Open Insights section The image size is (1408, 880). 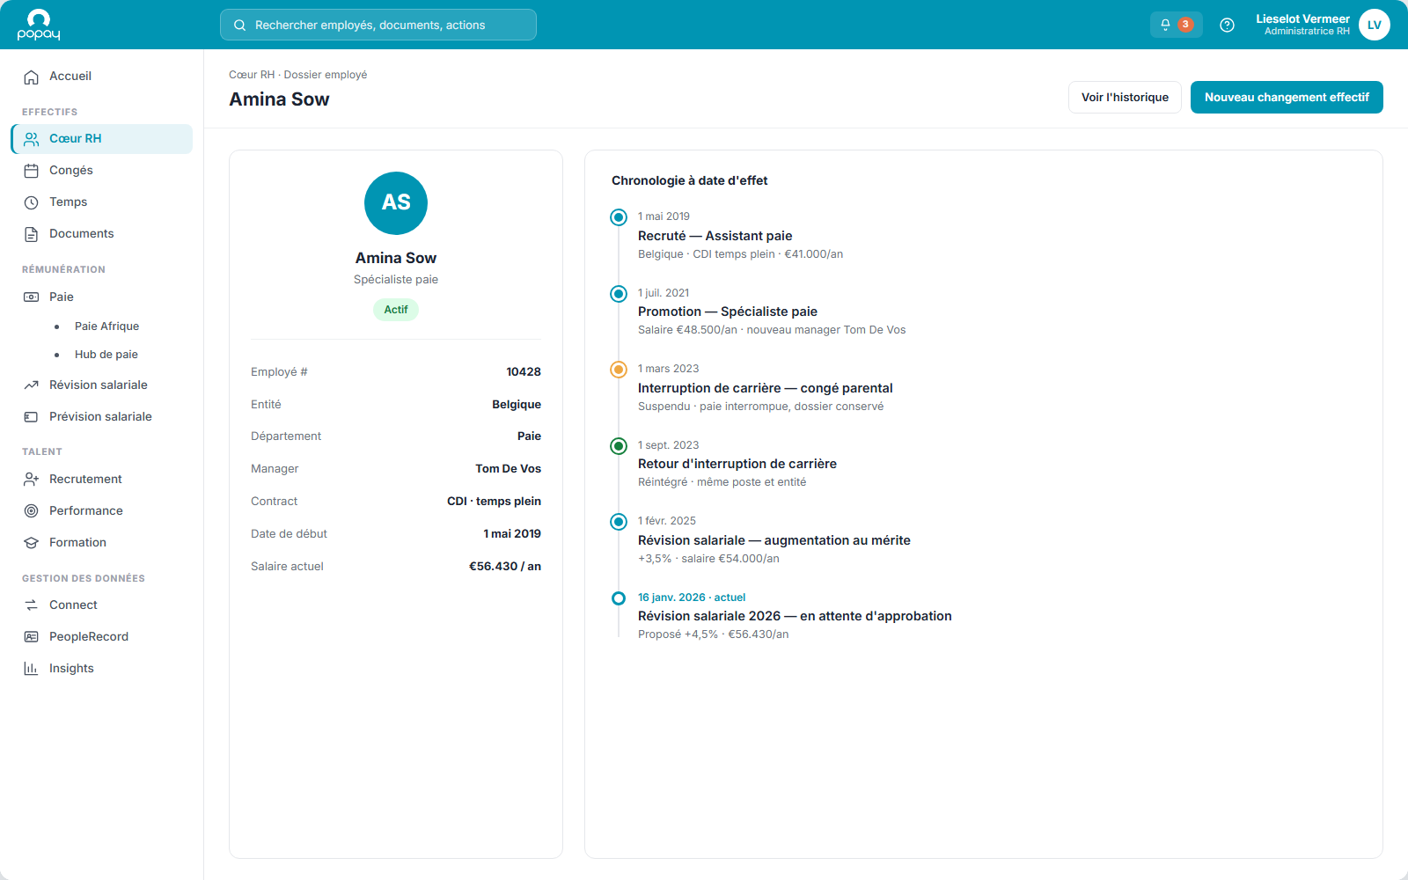pos(101,669)
